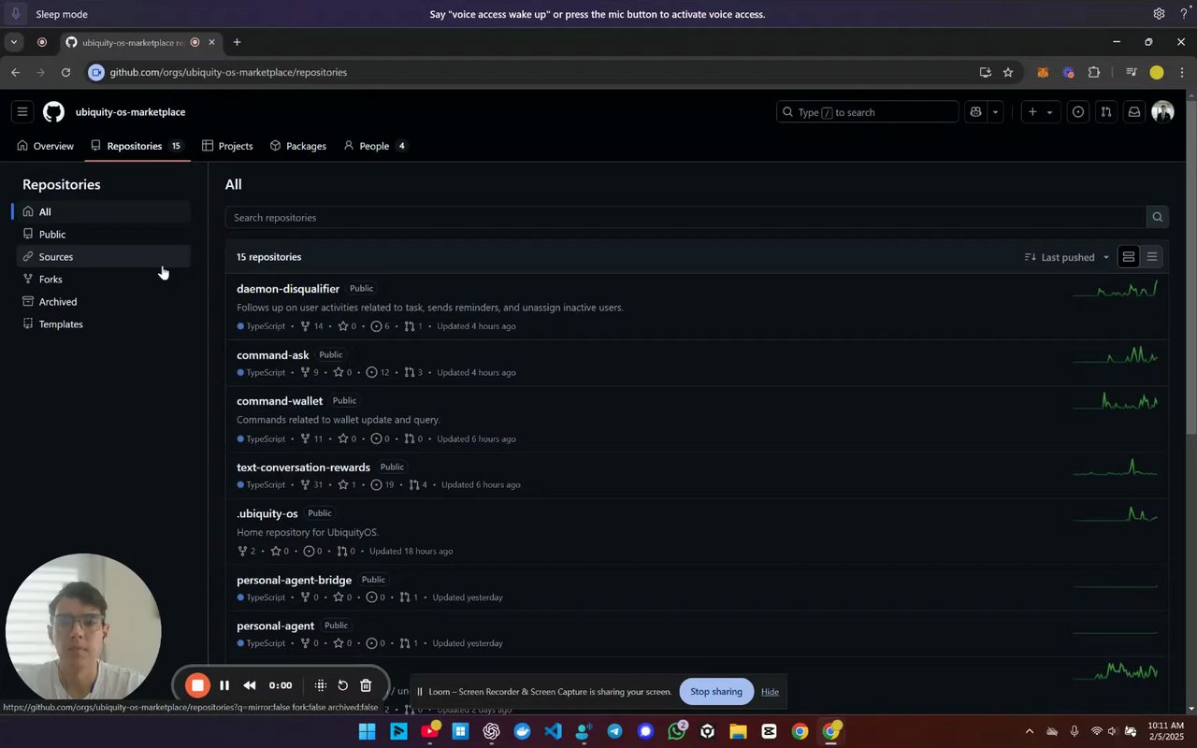Open the notifications inbox icon

(1134, 112)
